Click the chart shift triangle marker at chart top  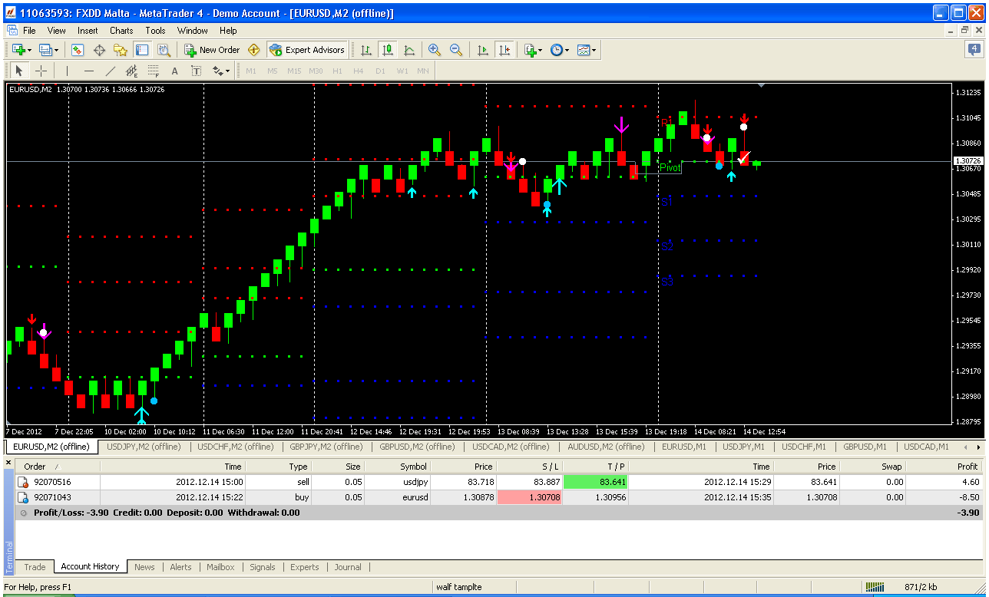tap(761, 86)
